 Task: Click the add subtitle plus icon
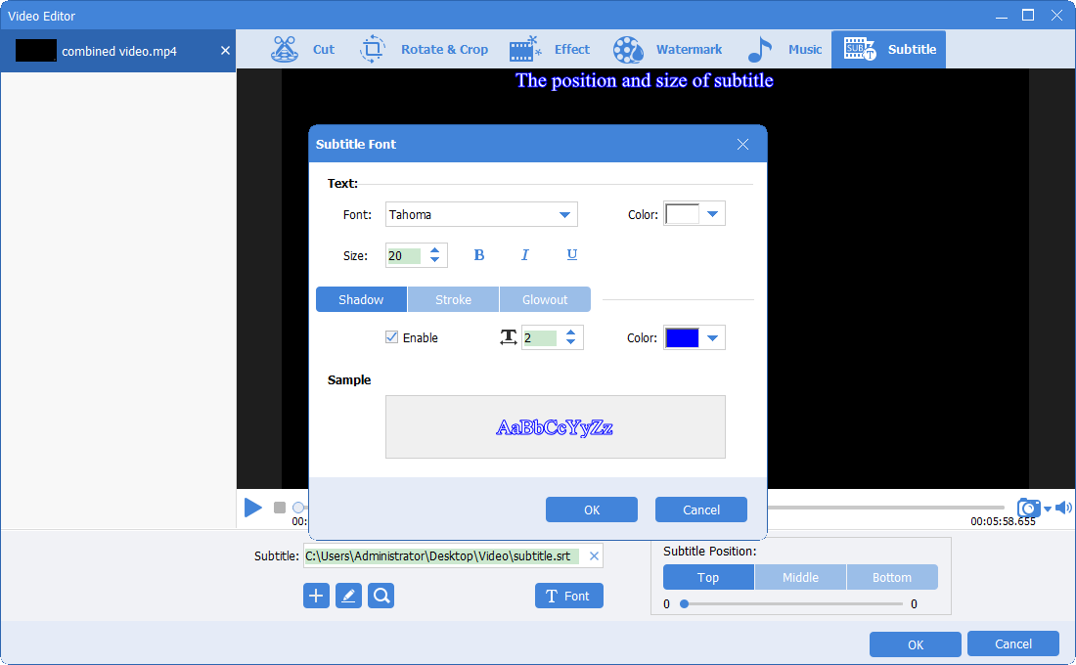(x=316, y=596)
